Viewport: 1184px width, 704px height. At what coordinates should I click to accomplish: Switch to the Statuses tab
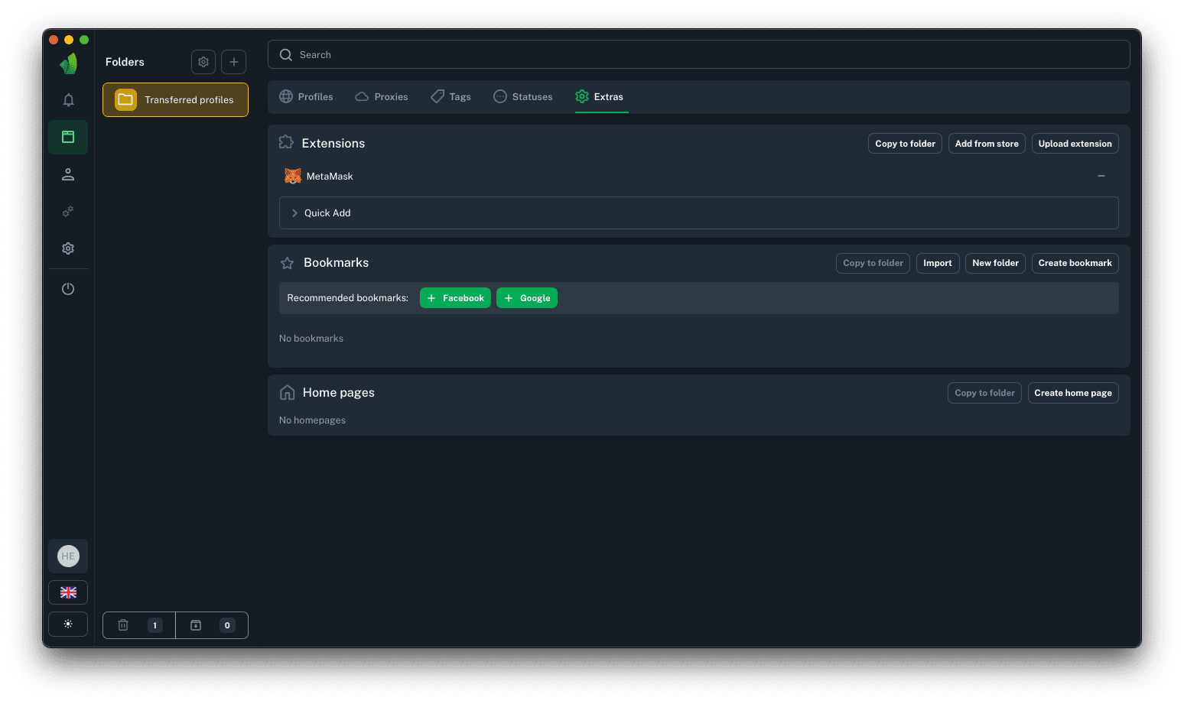pos(523,97)
